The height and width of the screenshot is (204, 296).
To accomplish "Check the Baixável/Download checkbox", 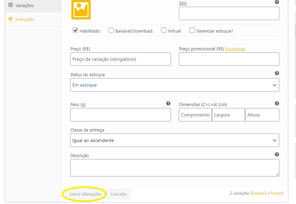I will click(111, 30).
